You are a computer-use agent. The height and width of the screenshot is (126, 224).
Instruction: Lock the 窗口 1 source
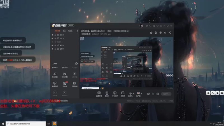tap(55, 45)
